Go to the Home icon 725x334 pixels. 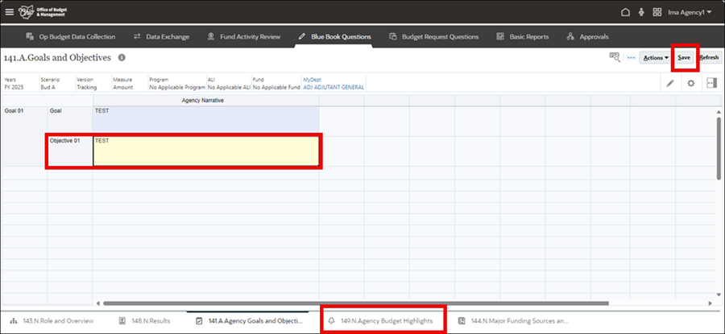point(625,12)
